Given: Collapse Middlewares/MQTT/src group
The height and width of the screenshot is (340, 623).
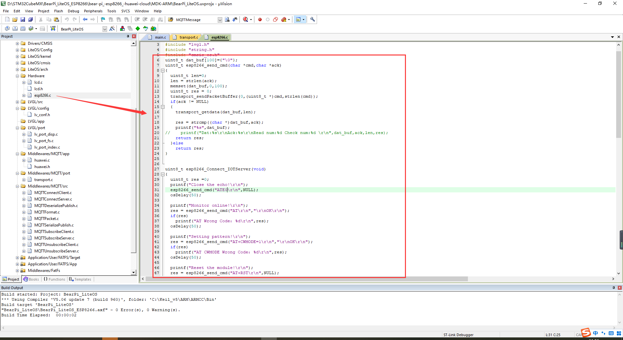Looking at the screenshot, I should pos(18,186).
